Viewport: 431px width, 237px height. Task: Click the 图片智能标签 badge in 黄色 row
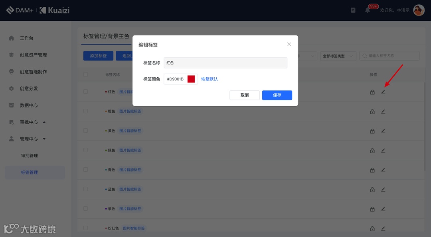(130, 131)
